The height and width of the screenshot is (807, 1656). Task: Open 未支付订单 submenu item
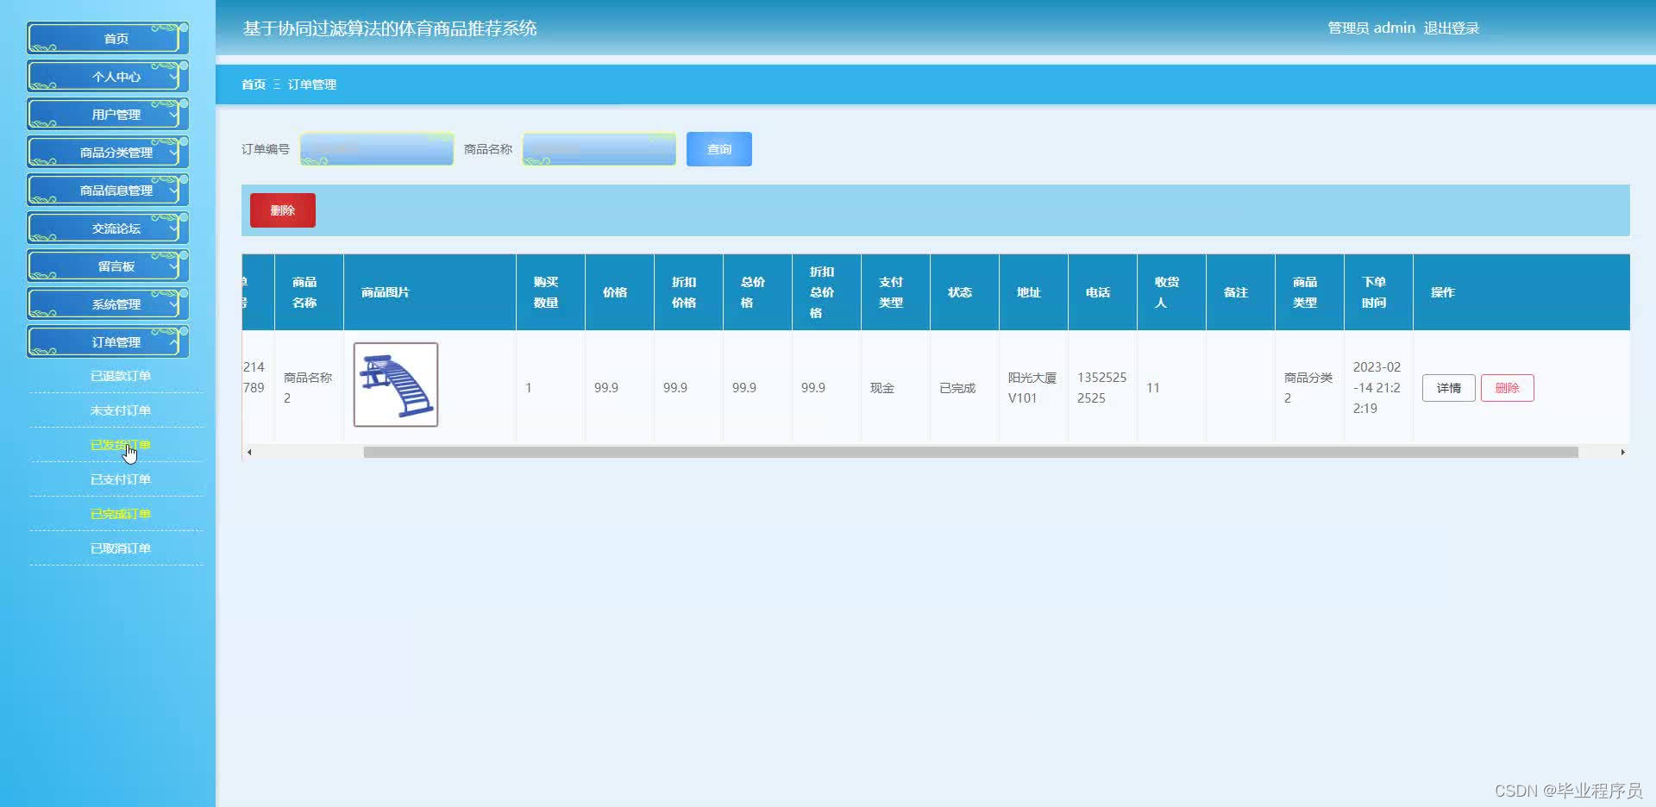tap(120, 410)
